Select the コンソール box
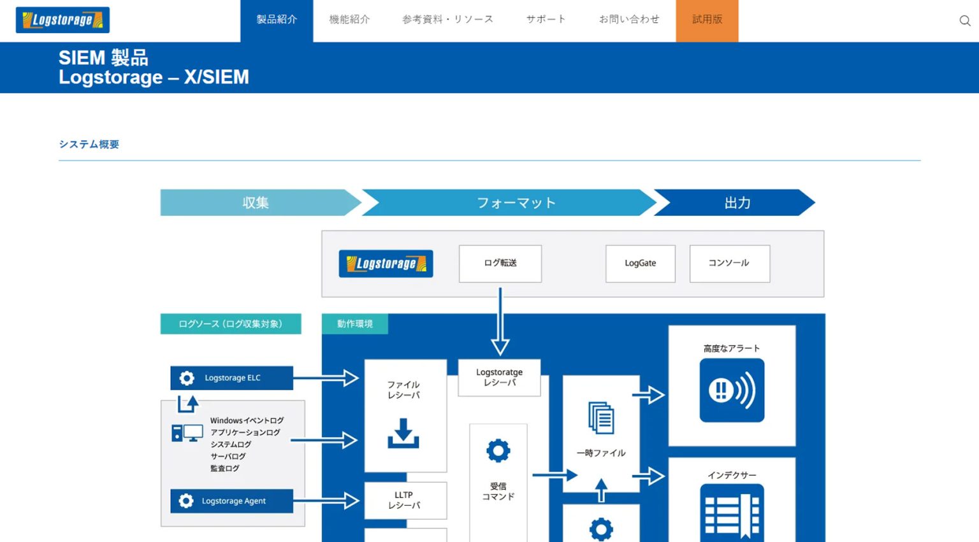The image size is (979, 542). coord(729,264)
